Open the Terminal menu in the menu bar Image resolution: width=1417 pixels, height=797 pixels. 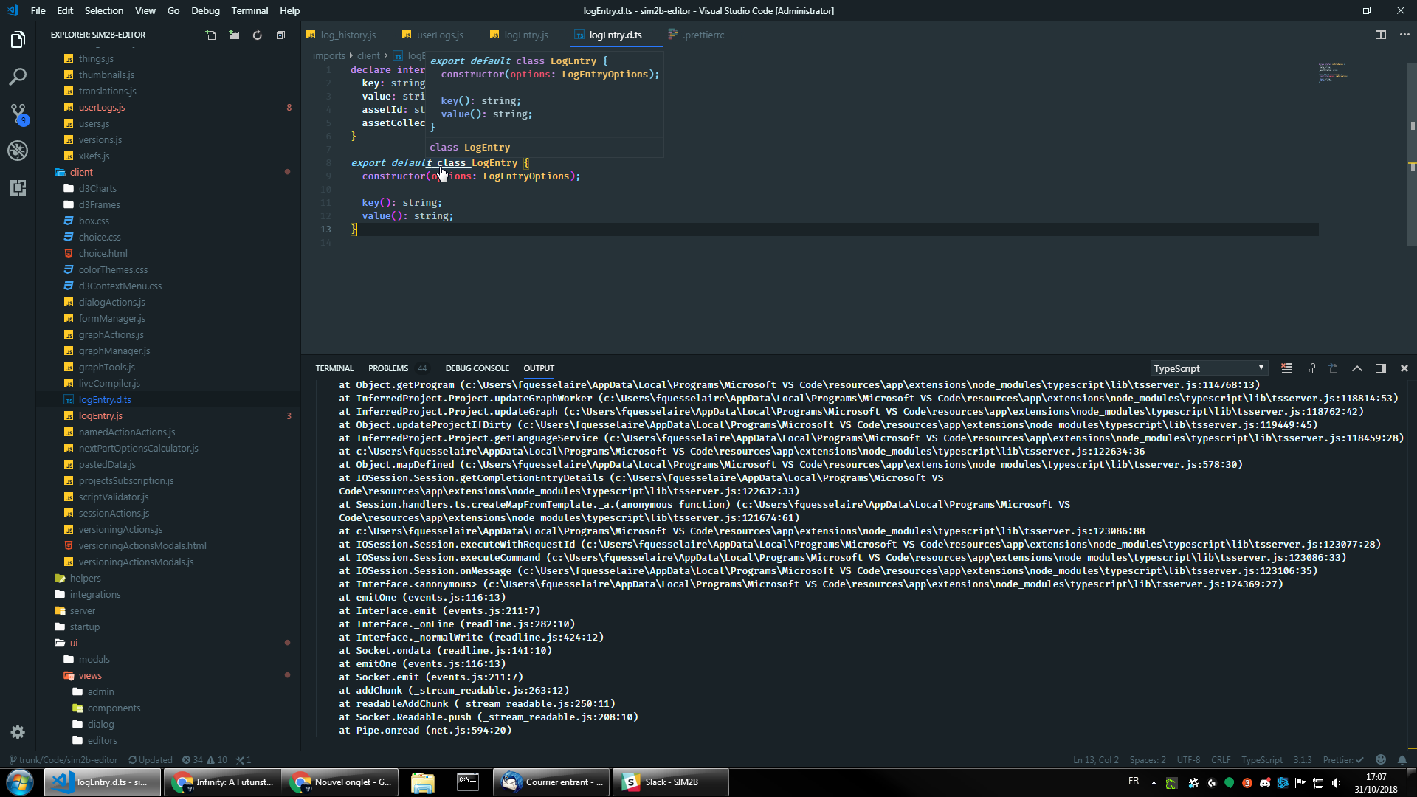coord(249,10)
